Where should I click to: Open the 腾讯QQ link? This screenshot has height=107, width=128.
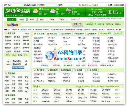tap(96, 38)
